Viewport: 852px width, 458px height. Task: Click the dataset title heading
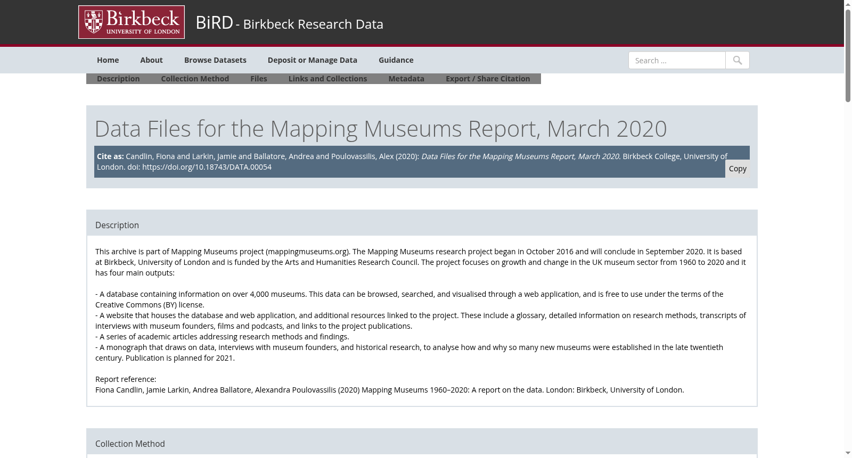[381, 129]
